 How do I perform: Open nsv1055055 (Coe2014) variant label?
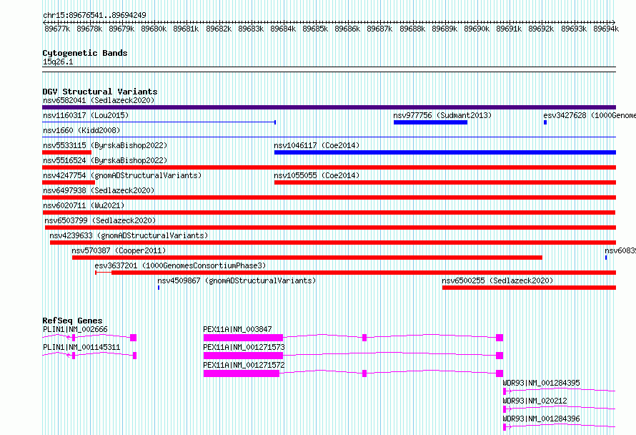[x=317, y=175]
